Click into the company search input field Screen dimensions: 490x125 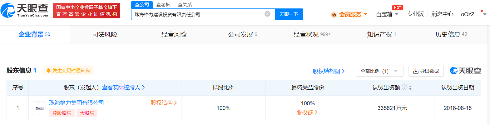click(198, 14)
